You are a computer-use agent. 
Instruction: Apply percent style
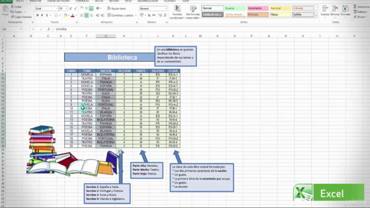point(149,16)
